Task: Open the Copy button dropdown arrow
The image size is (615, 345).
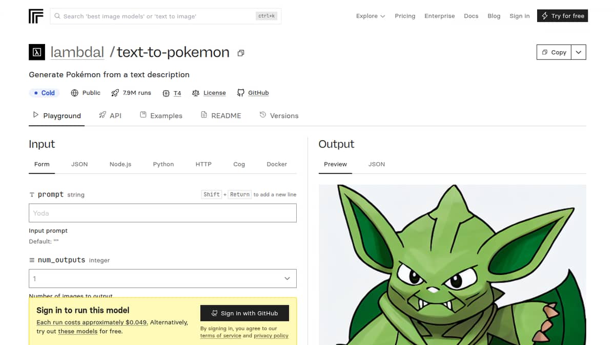Action: coord(578,52)
